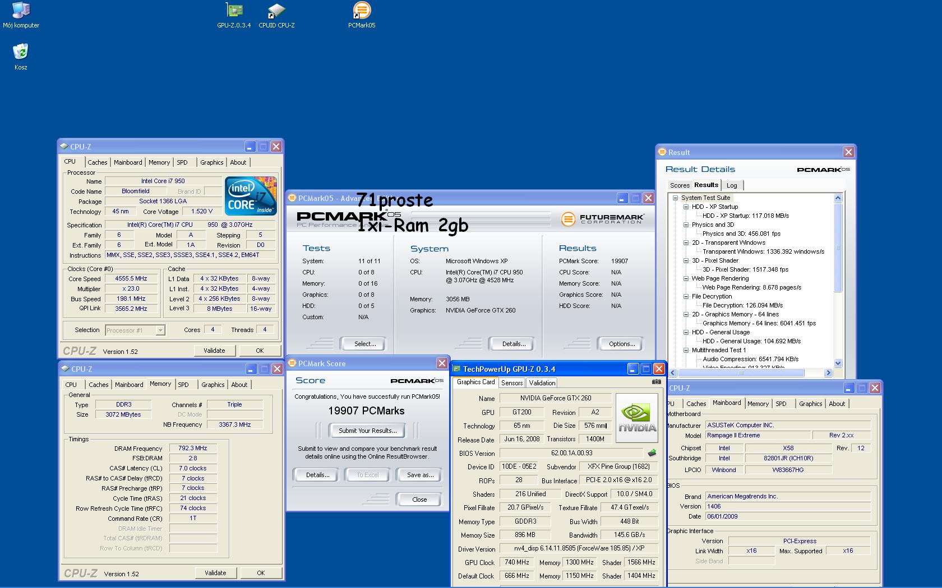Switch to Mainboard tab in top CPU-Z
Screen dimensions: 942x588
pyautogui.click(x=128, y=162)
